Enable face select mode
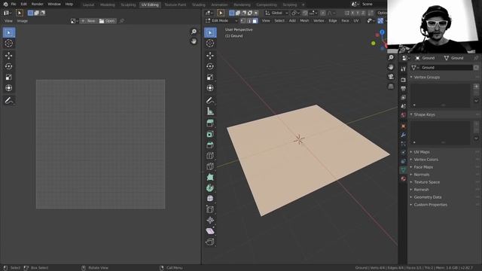Viewport: 482px width, 271px height. click(255, 20)
